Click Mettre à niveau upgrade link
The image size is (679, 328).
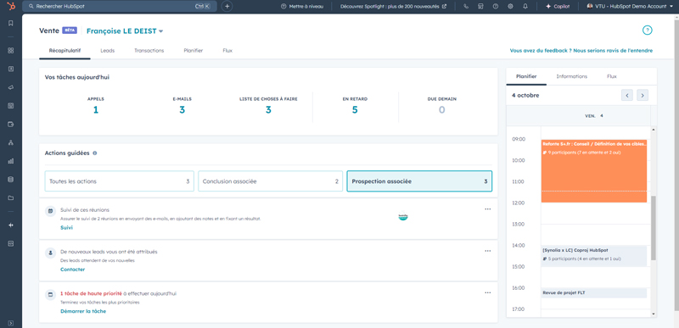302,7
